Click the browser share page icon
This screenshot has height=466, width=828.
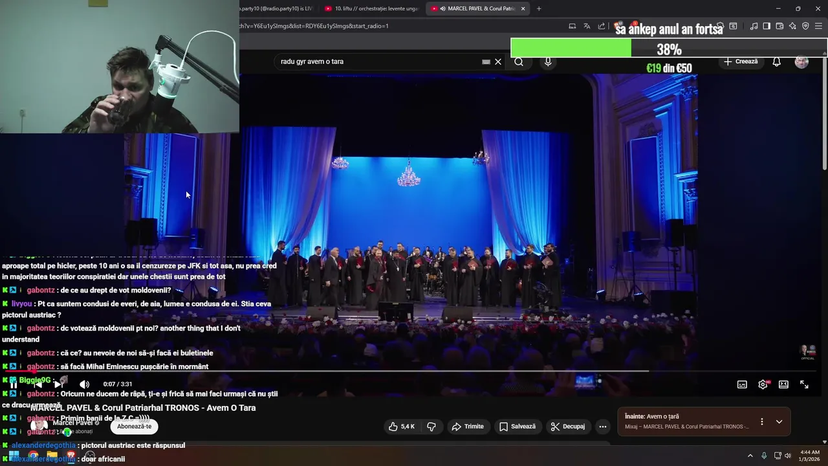coord(602,26)
